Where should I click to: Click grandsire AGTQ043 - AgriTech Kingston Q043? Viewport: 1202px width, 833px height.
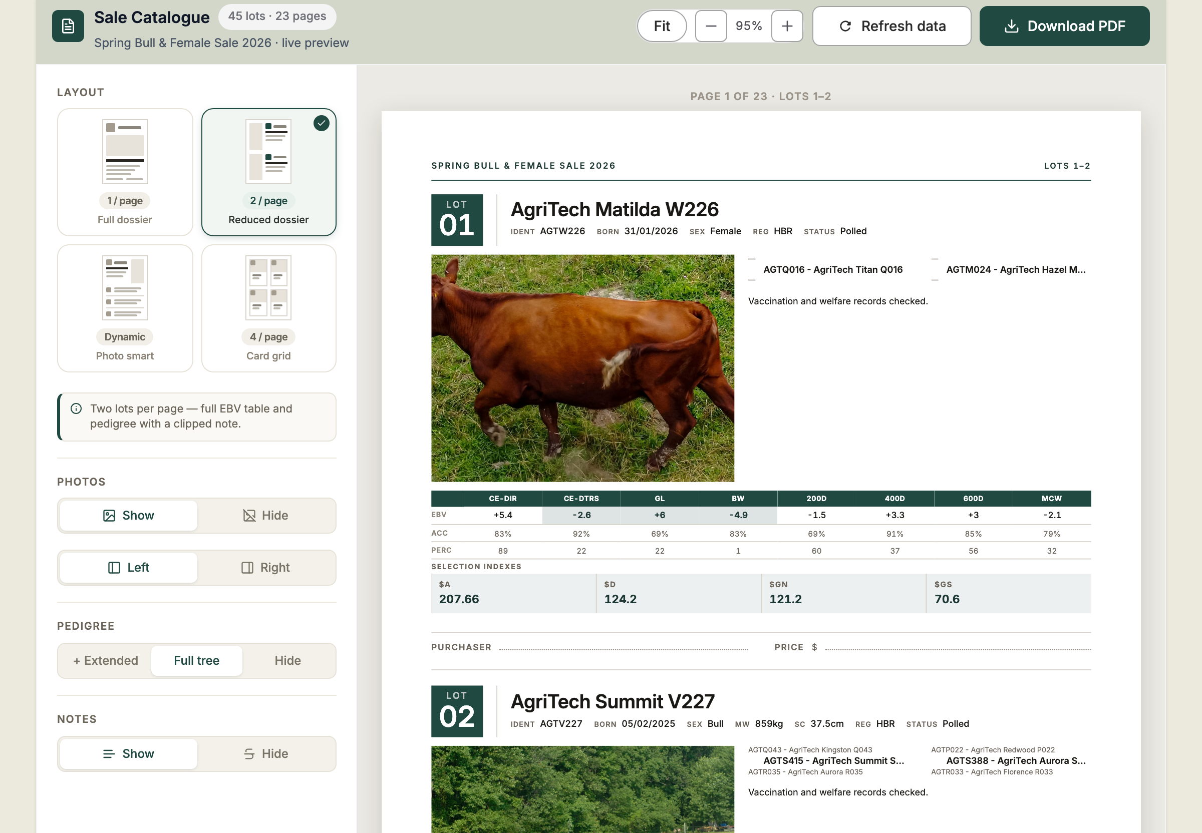810,750
